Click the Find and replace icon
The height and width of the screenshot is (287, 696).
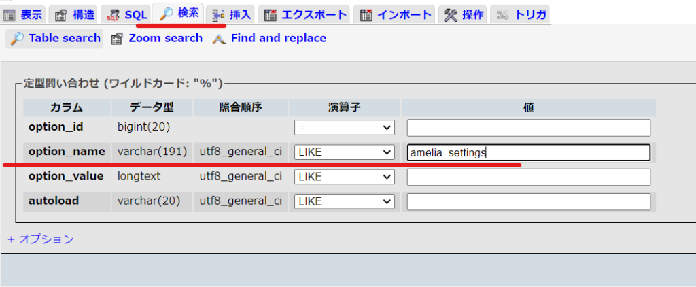[x=220, y=39]
